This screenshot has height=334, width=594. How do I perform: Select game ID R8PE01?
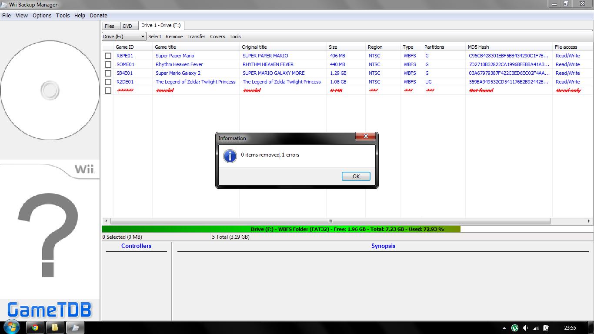125,56
